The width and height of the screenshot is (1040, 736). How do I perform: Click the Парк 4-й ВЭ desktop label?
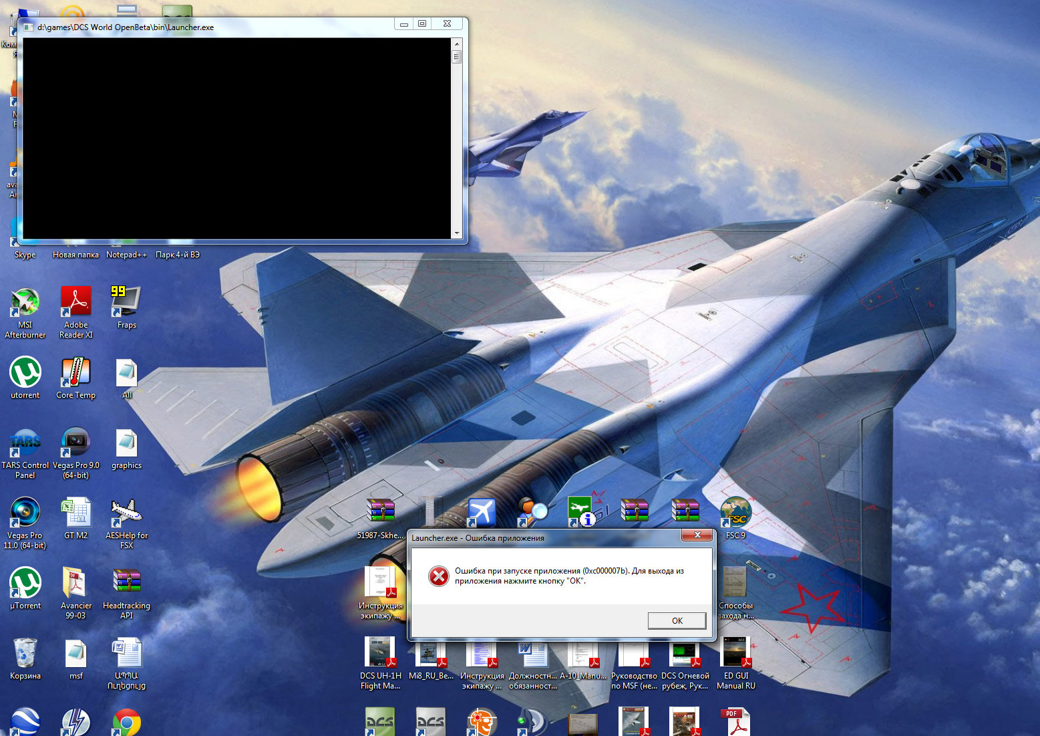click(x=178, y=255)
